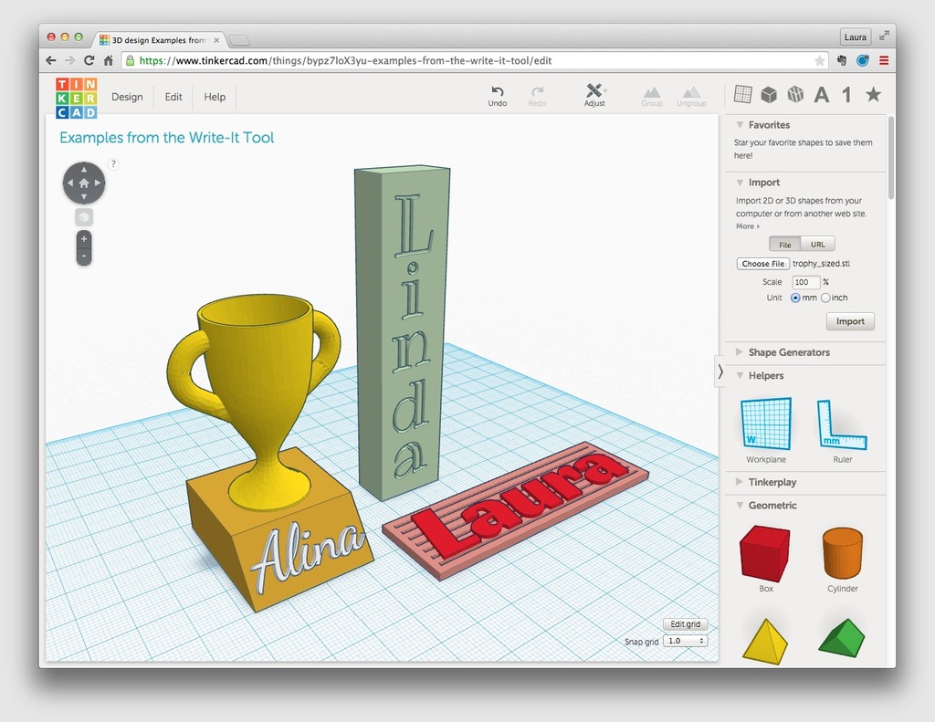
Task: Click the Undo arrow icon
Action: pyautogui.click(x=497, y=91)
